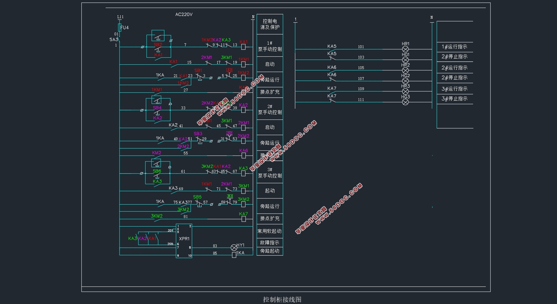Click the 常用软起动 label cell

click(270, 231)
